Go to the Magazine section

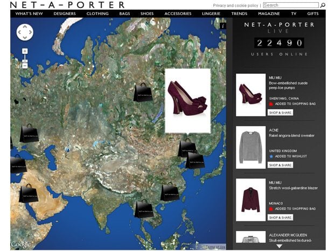point(268,13)
